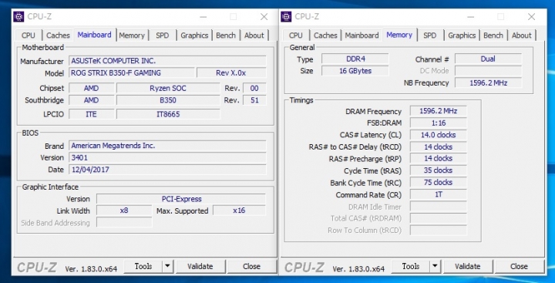Screen dimensions: 555x283
Task: Click the CPU-Z app icon in left window title bar
Action: (x=18, y=17)
